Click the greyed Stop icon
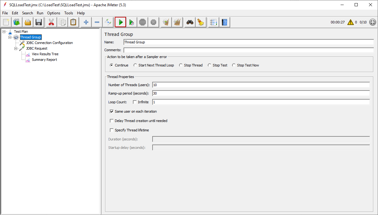 [x=143, y=22]
